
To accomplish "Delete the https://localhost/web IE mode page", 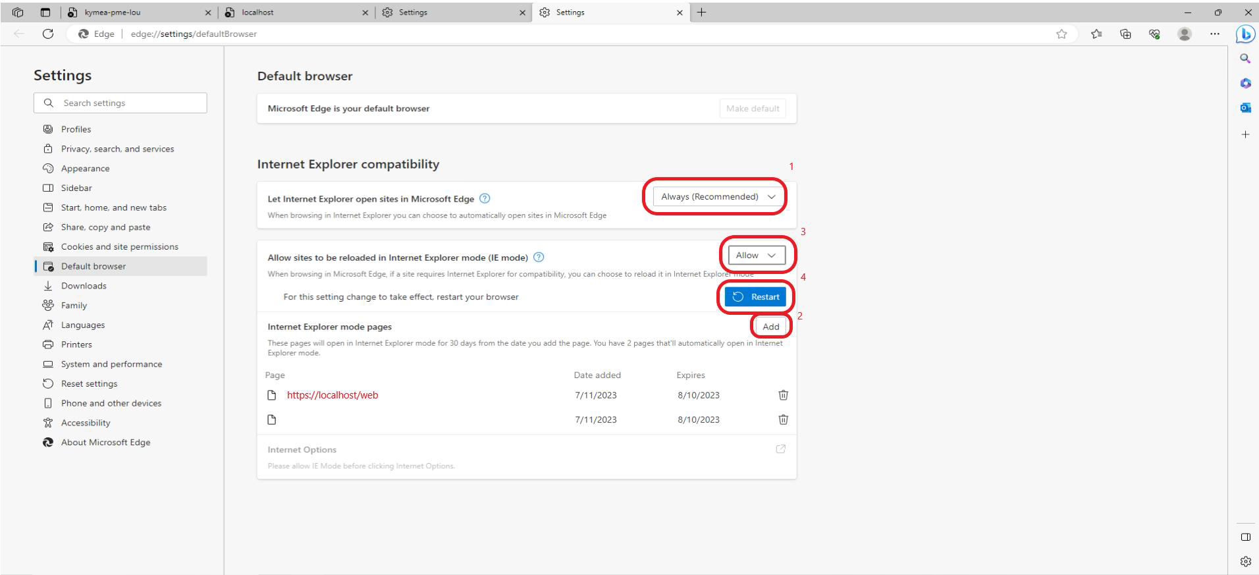I will point(783,395).
